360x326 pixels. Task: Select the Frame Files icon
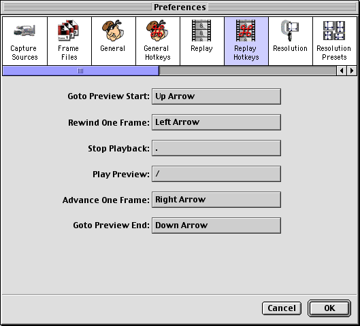point(68,31)
